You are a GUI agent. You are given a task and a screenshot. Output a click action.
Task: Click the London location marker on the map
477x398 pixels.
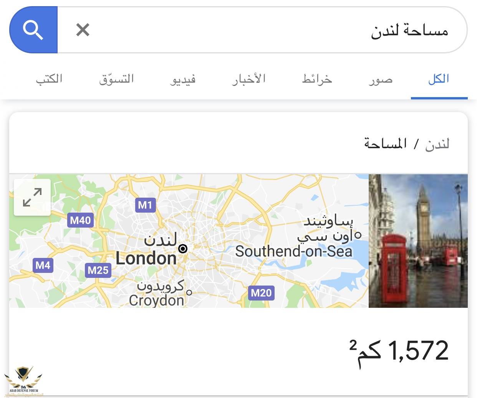tap(183, 249)
